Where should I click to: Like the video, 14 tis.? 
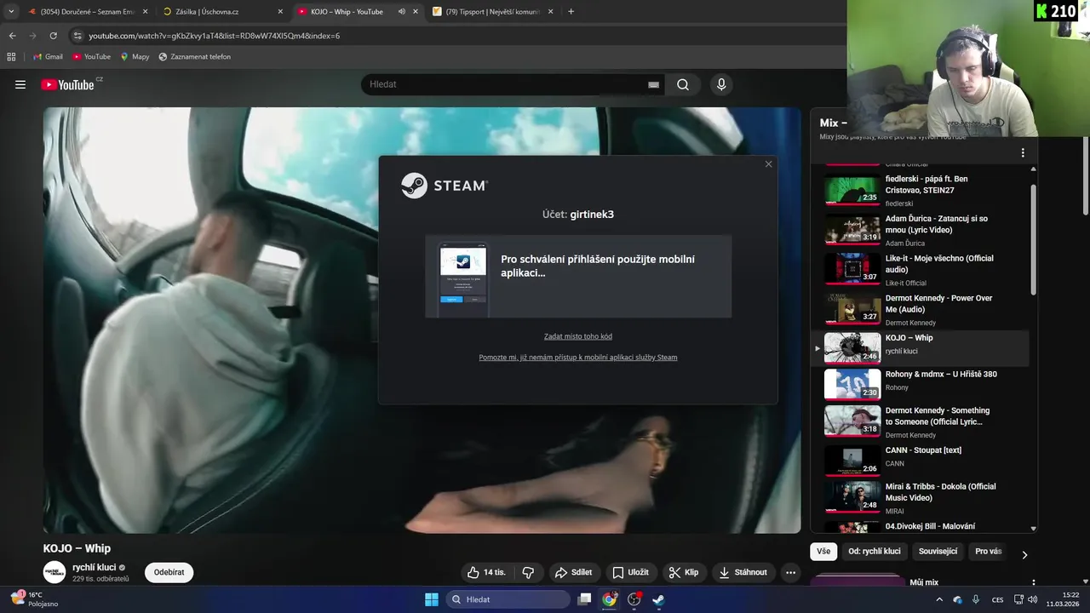[487, 572]
